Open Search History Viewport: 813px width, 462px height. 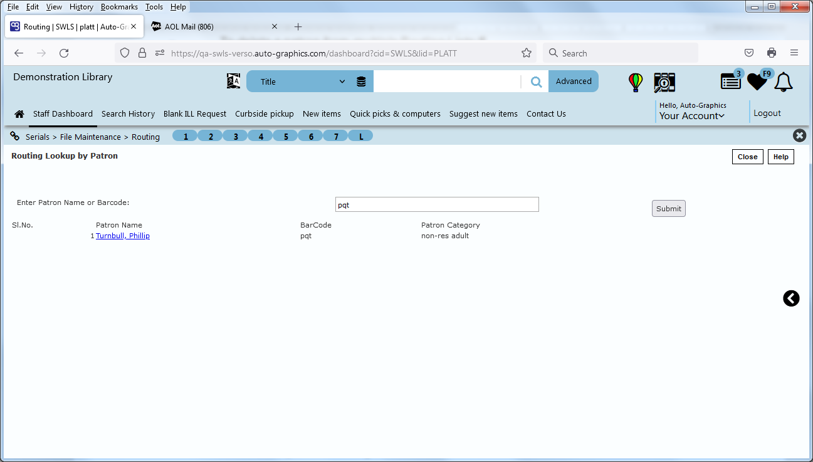tap(128, 114)
